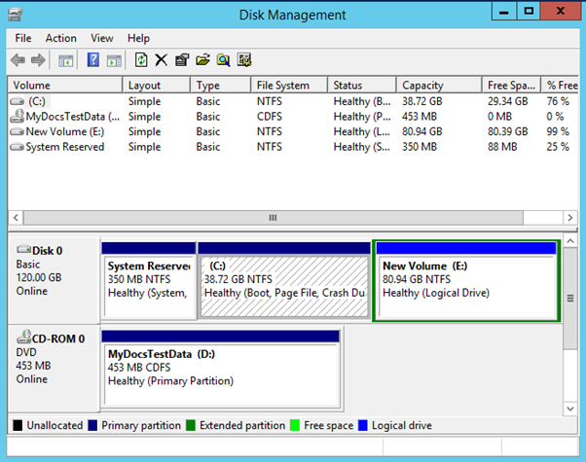
Task: Open the Action menu
Action: click(61, 38)
